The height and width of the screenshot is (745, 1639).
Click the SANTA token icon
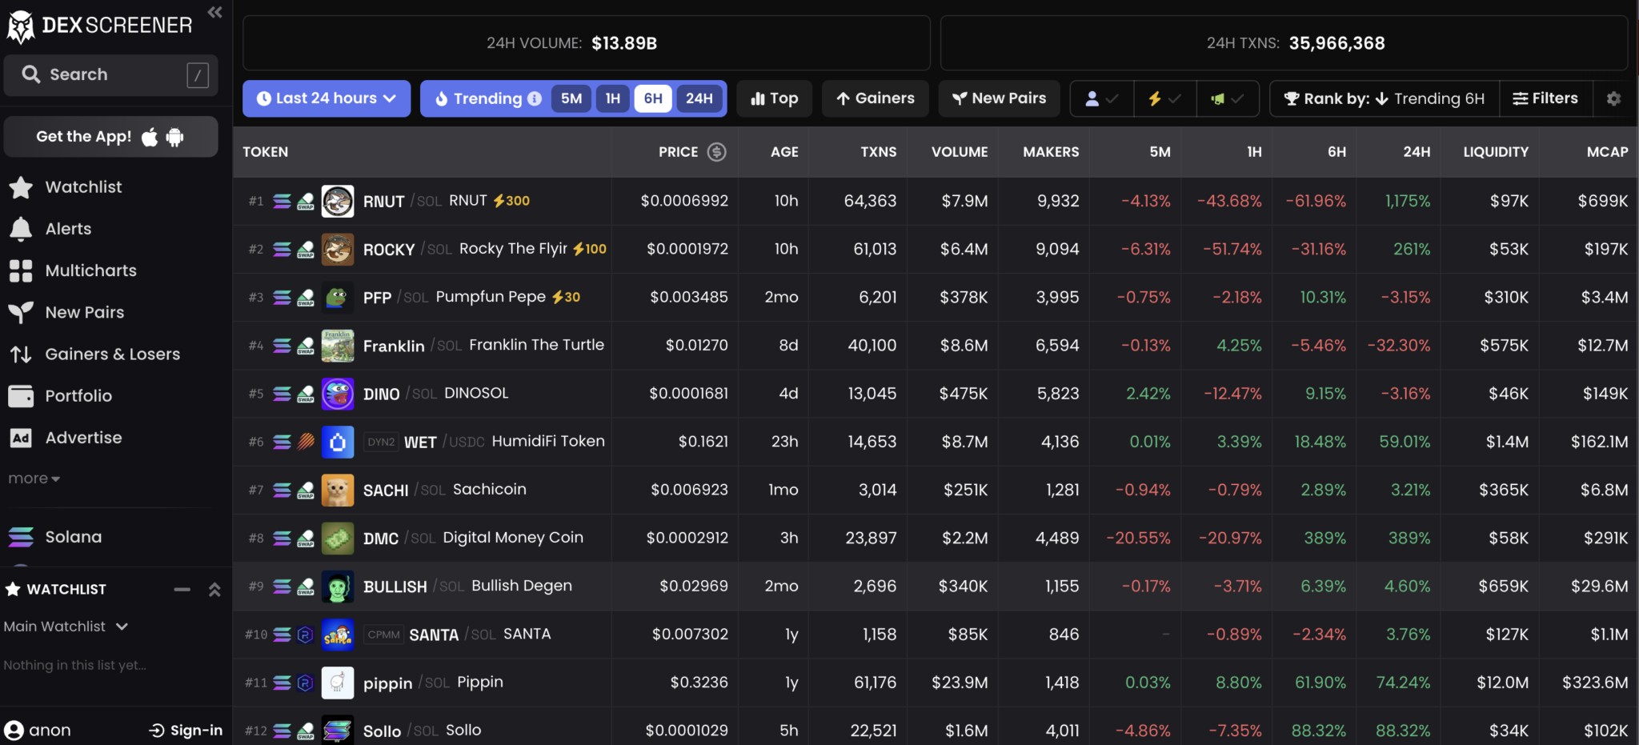coord(338,635)
